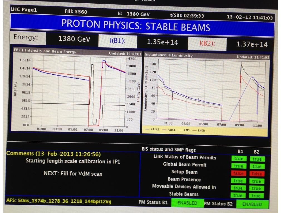Click the 'Setup Beam' label
285x213 pixels.
click(185, 172)
